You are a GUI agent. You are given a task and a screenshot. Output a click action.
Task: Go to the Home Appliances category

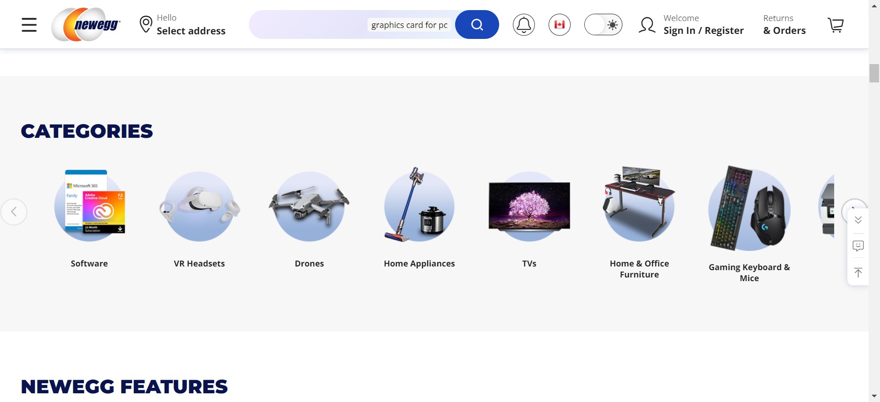419,264
